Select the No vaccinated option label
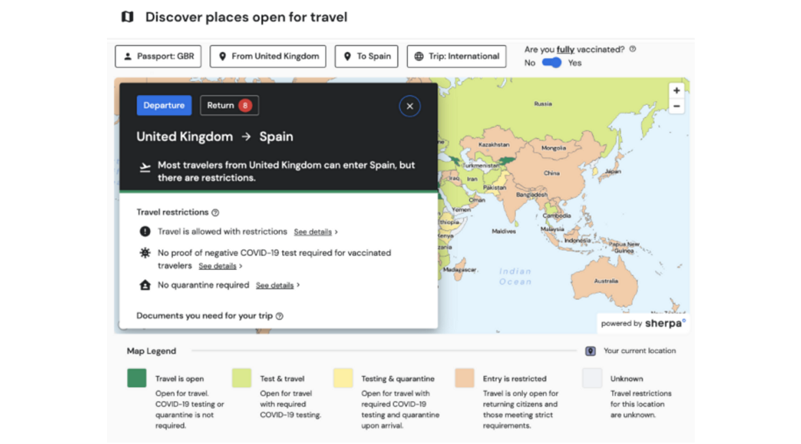The height and width of the screenshot is (444, 801). click(x=530, y=62)
